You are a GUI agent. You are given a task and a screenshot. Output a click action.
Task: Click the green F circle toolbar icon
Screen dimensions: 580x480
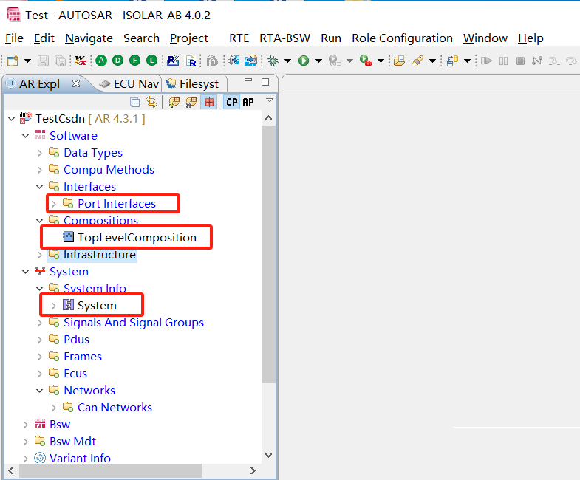[134, 61]
